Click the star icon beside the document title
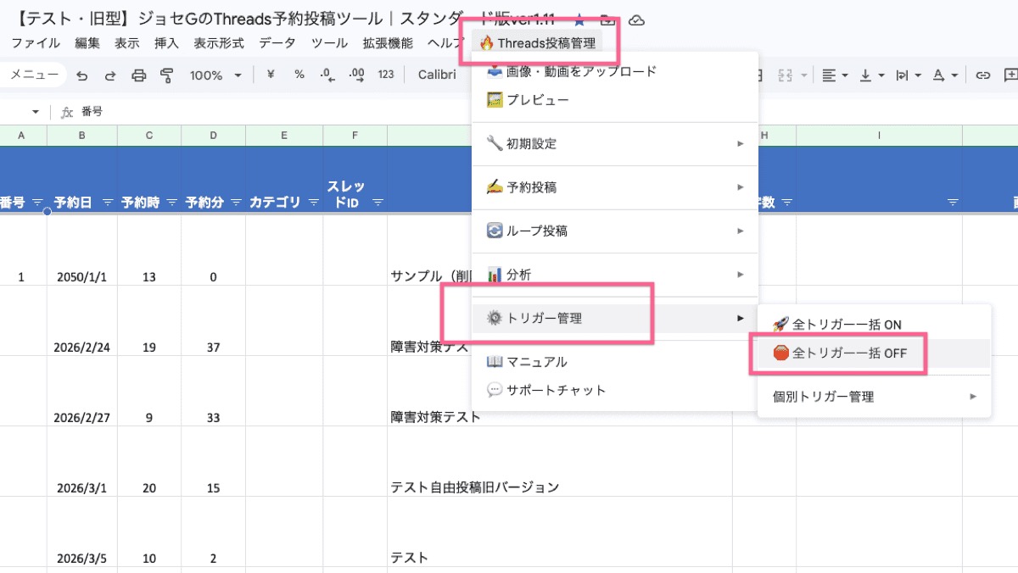Image resolution: width=1018 pixels, height=573 pixels. [579, 20]
